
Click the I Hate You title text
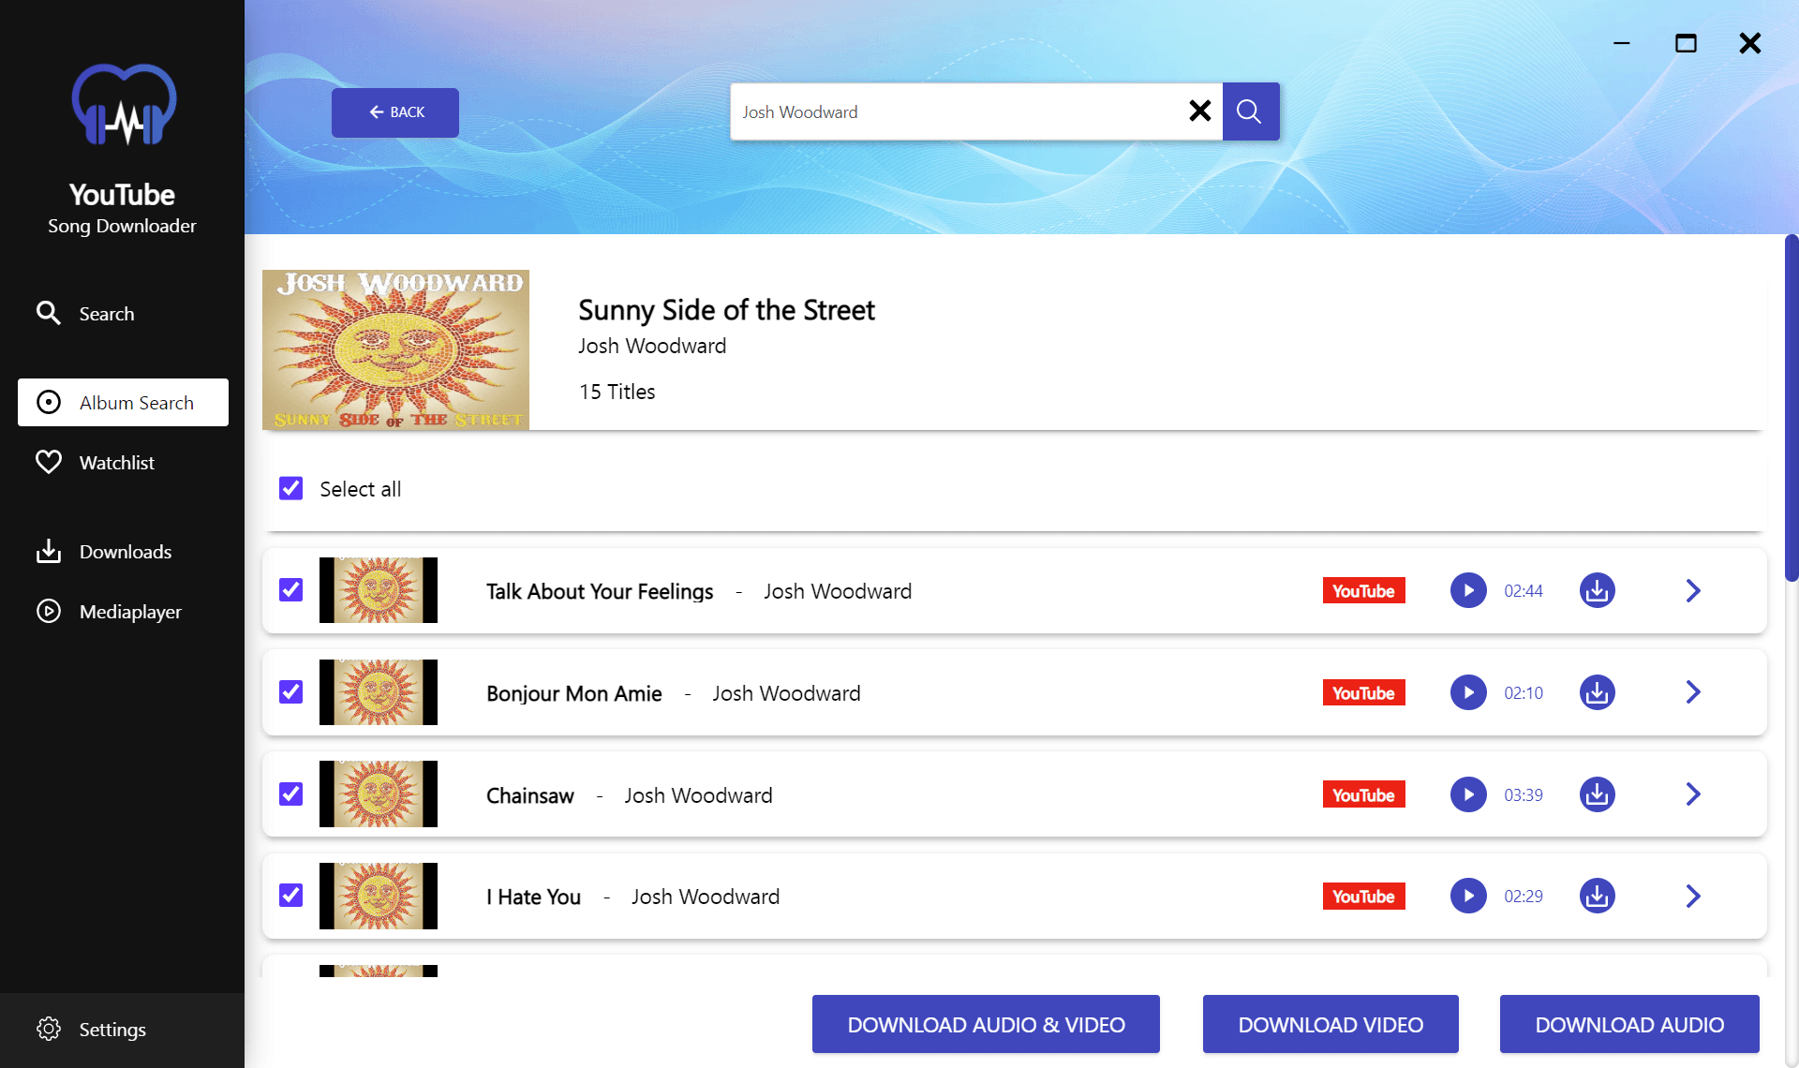[x=533, y=897]
